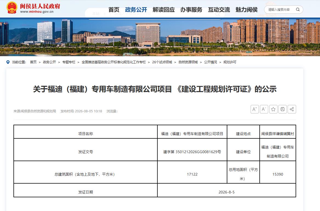Select permit number 建字第 3501212026GG0081629号
320x211 pixels.
[x=192, y=150]
